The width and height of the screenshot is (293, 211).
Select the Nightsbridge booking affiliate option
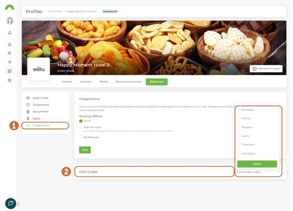tap(81, 127)
